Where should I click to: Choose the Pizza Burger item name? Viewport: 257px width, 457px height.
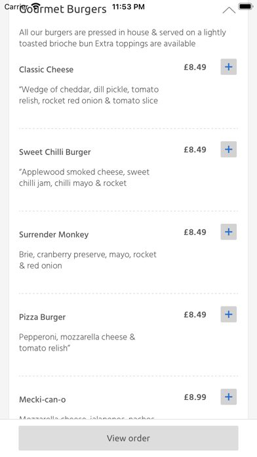(x=42, y=317)
